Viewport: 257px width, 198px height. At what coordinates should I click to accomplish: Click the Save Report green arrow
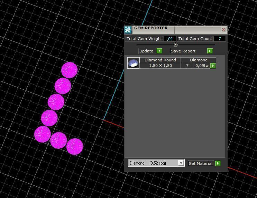tap(210, 51)
